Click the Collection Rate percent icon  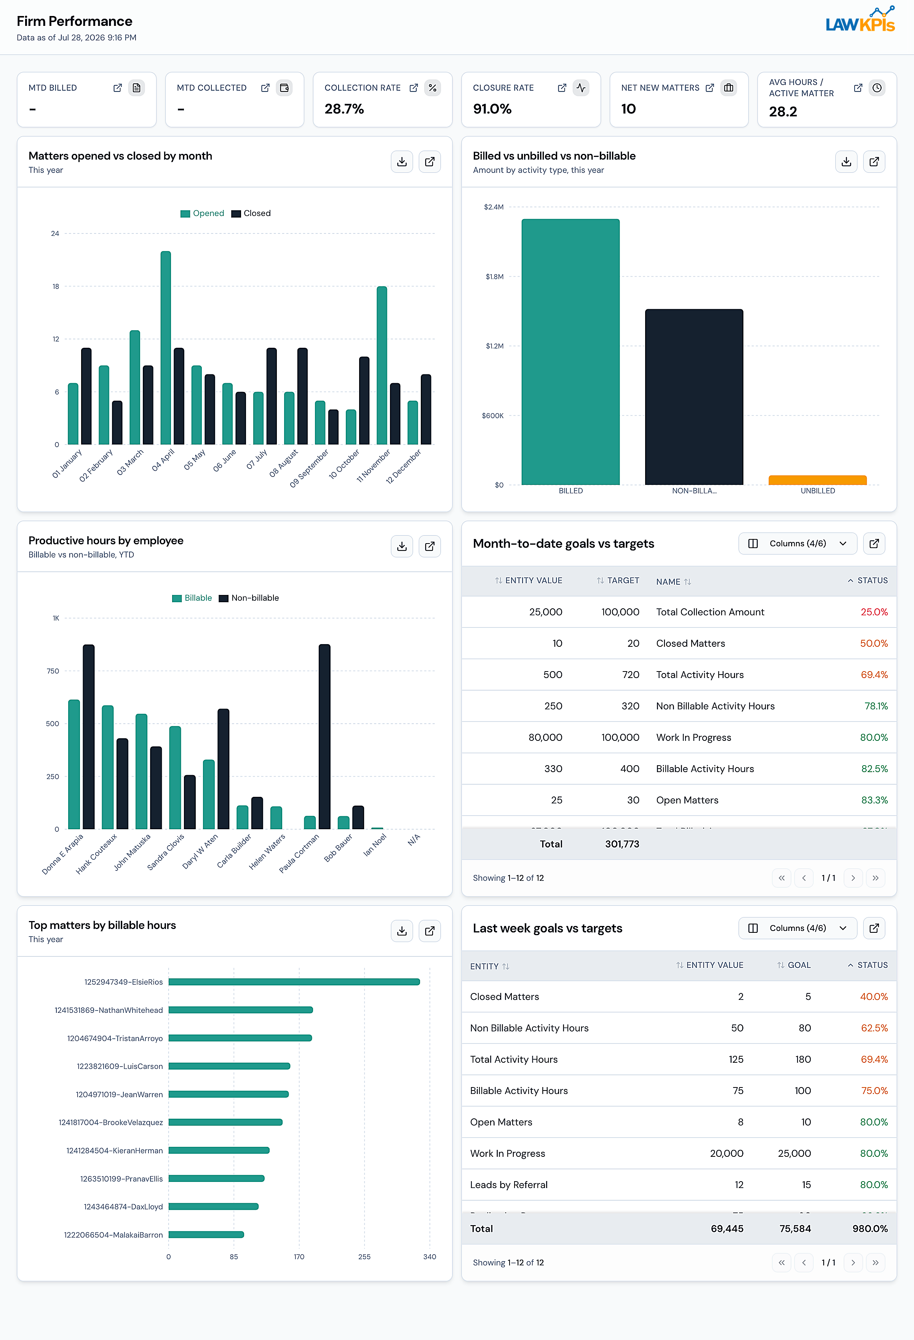[x=433, y=88]
